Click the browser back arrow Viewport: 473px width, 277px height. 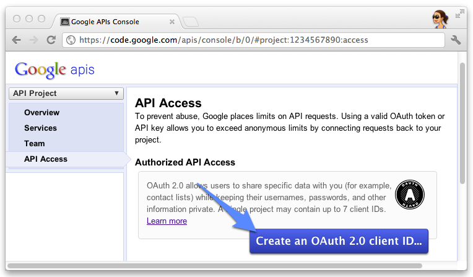[17, 40]
